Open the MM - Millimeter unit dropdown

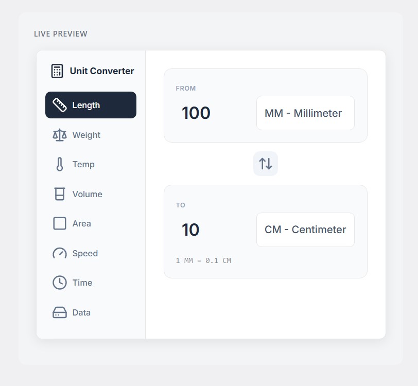(305, 113)
